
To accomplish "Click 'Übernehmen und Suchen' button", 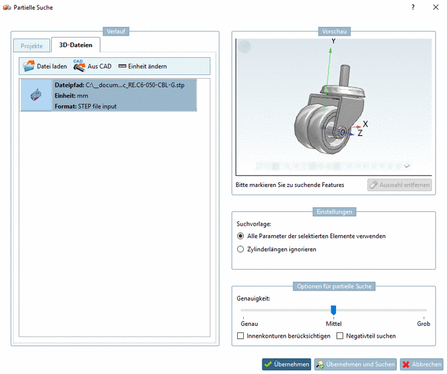I will tap(355, 364).
